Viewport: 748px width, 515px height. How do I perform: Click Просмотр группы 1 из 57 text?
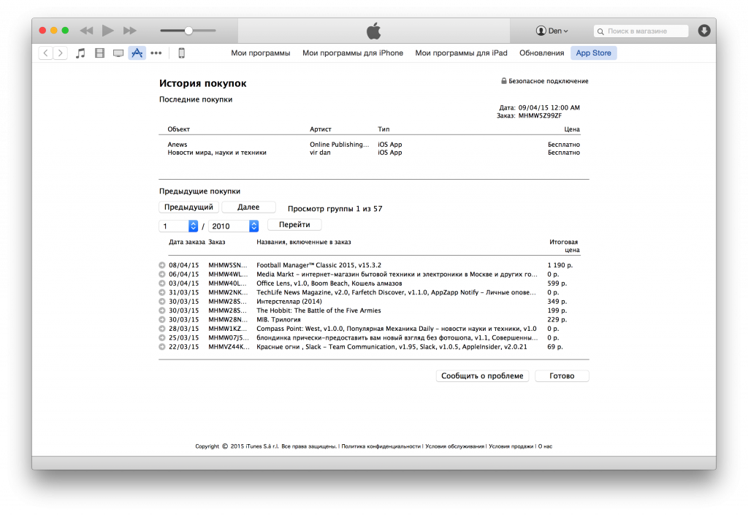(x=335, y=208)
